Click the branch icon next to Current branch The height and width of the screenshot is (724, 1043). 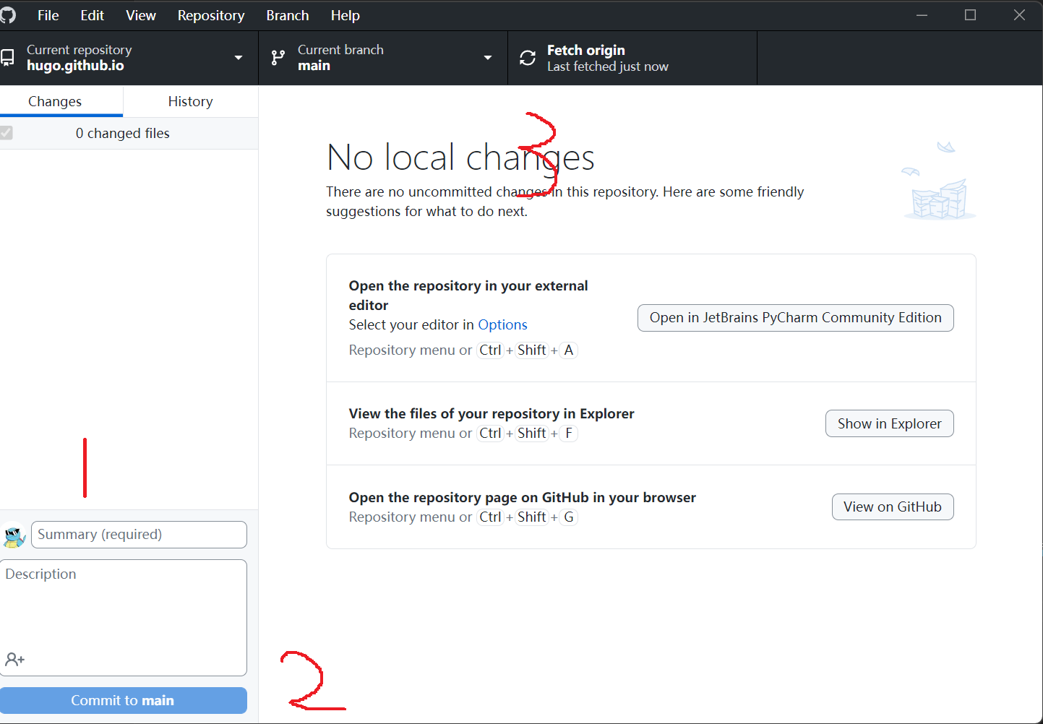pyautogui.click(x=278, y=58)
